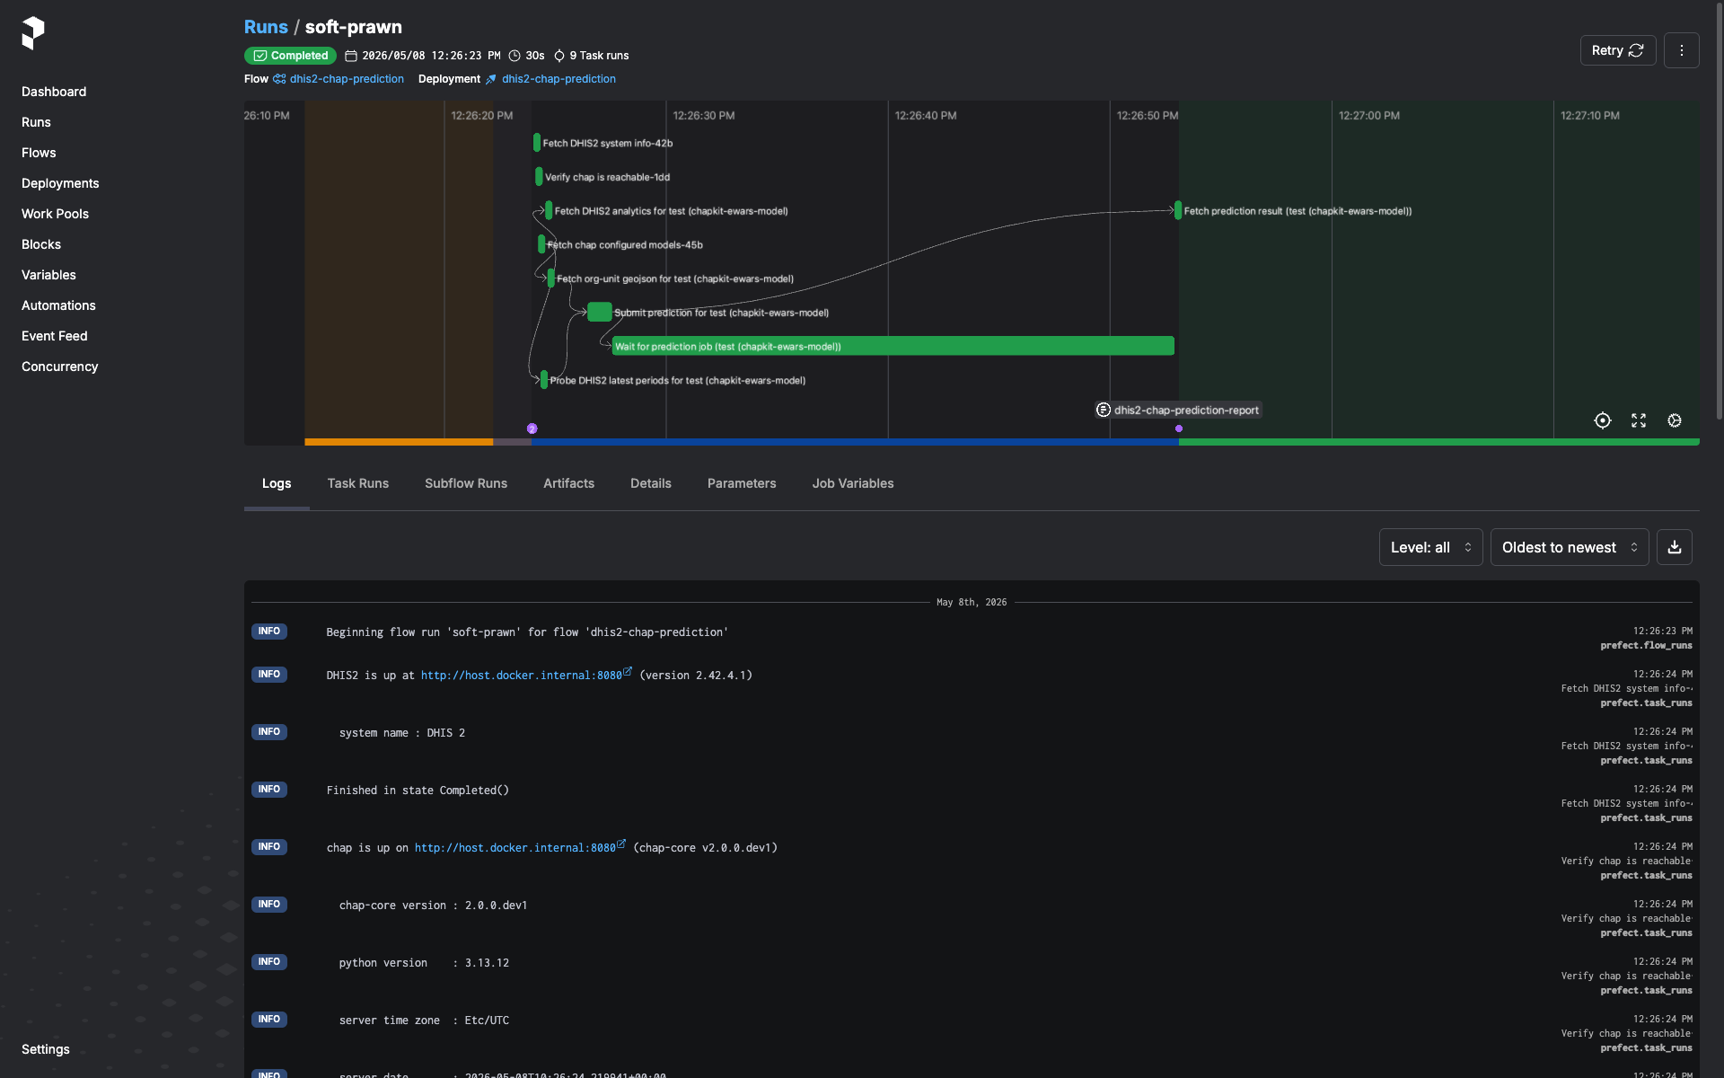This screenshot has height=1078, width=1724.
Task: Retry the flow run
Action: pos(1618,50)
